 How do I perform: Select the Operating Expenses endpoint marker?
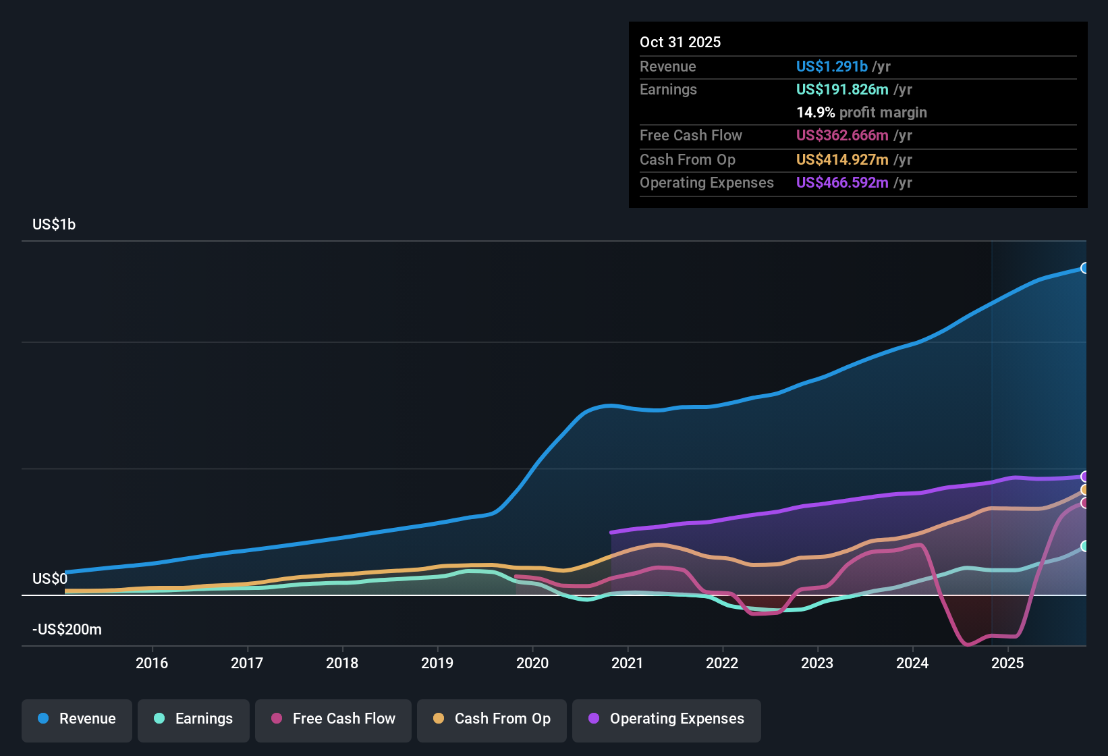tap(1085, 477)
